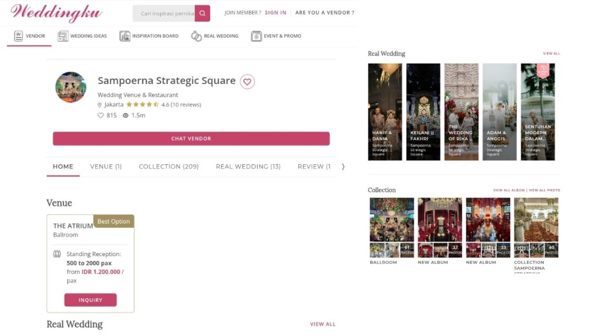Open the Hanif & Dania wedding card

pyautogui.click(x=385, y=112)
